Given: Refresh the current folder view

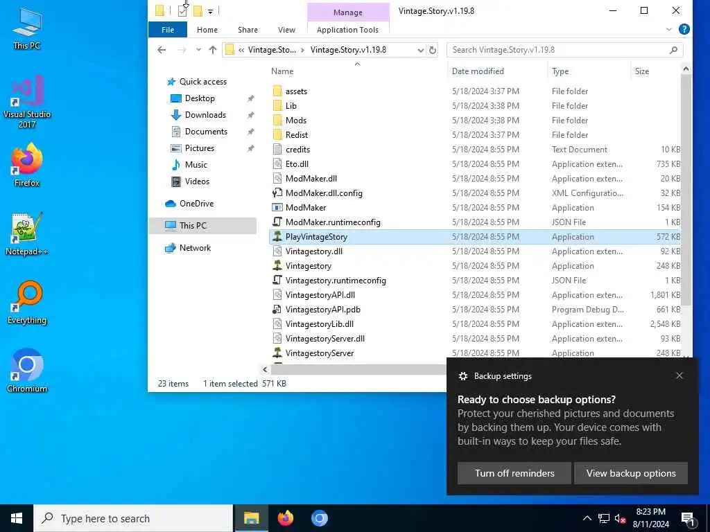Looking at the screenshot, I should point(433,50).
